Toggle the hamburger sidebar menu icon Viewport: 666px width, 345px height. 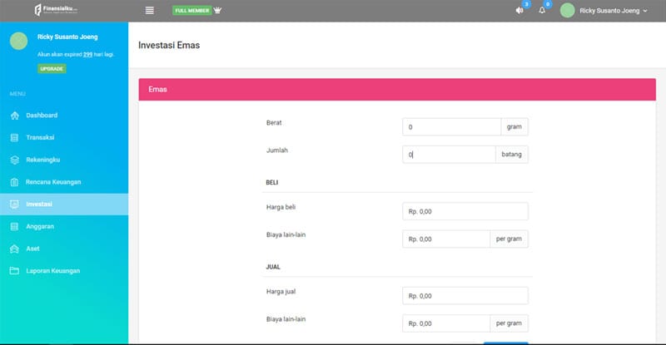[x=150, y=10]
